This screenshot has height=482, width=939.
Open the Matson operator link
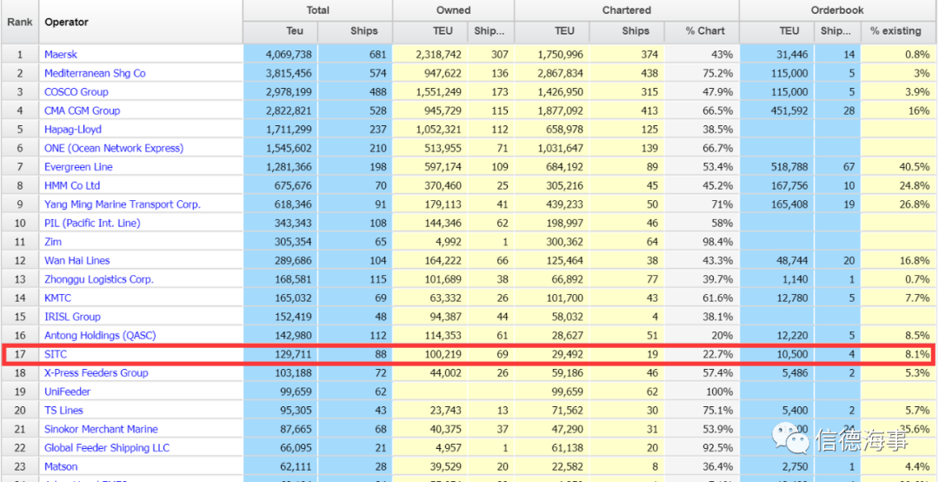(61, 466)
